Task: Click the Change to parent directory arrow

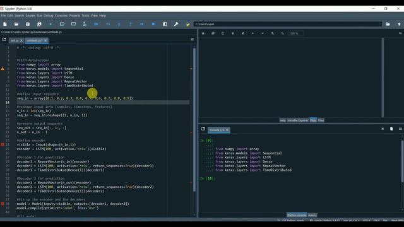Action: 399,24
